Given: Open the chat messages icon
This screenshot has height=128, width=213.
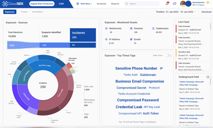Looking at the screenshot, I should click(174, 4).
